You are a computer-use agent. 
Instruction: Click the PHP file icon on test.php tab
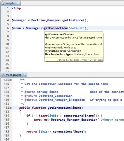point(3,3)
